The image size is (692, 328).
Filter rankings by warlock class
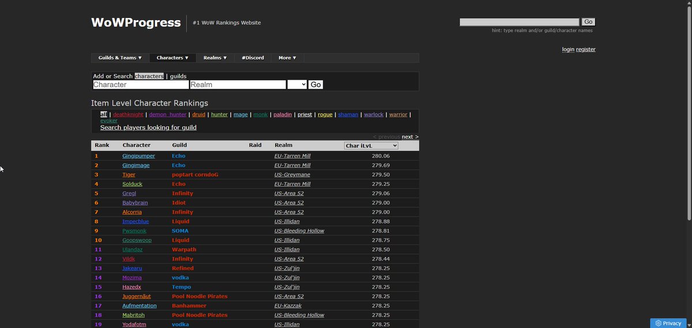click(x=374, y=115)
